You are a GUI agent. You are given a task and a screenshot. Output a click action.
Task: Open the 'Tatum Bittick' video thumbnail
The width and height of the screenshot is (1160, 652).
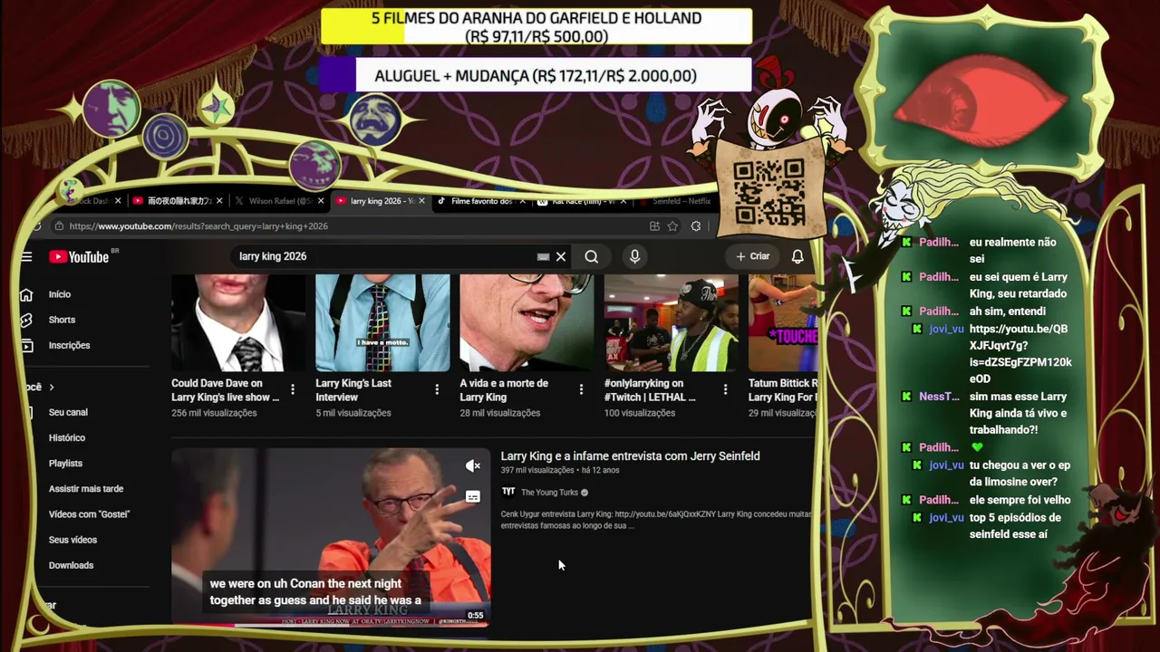click(x=782, y=322)
